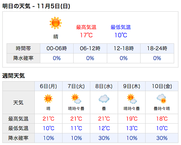Click the sun icon for 6日(月)

pyautogui.click(x=48, y=99)
